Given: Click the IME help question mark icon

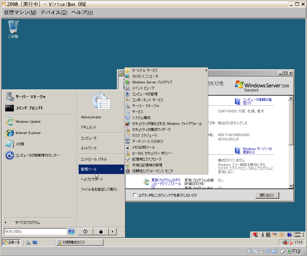Looking at the screenshot, I should click(x=289, y=235).
